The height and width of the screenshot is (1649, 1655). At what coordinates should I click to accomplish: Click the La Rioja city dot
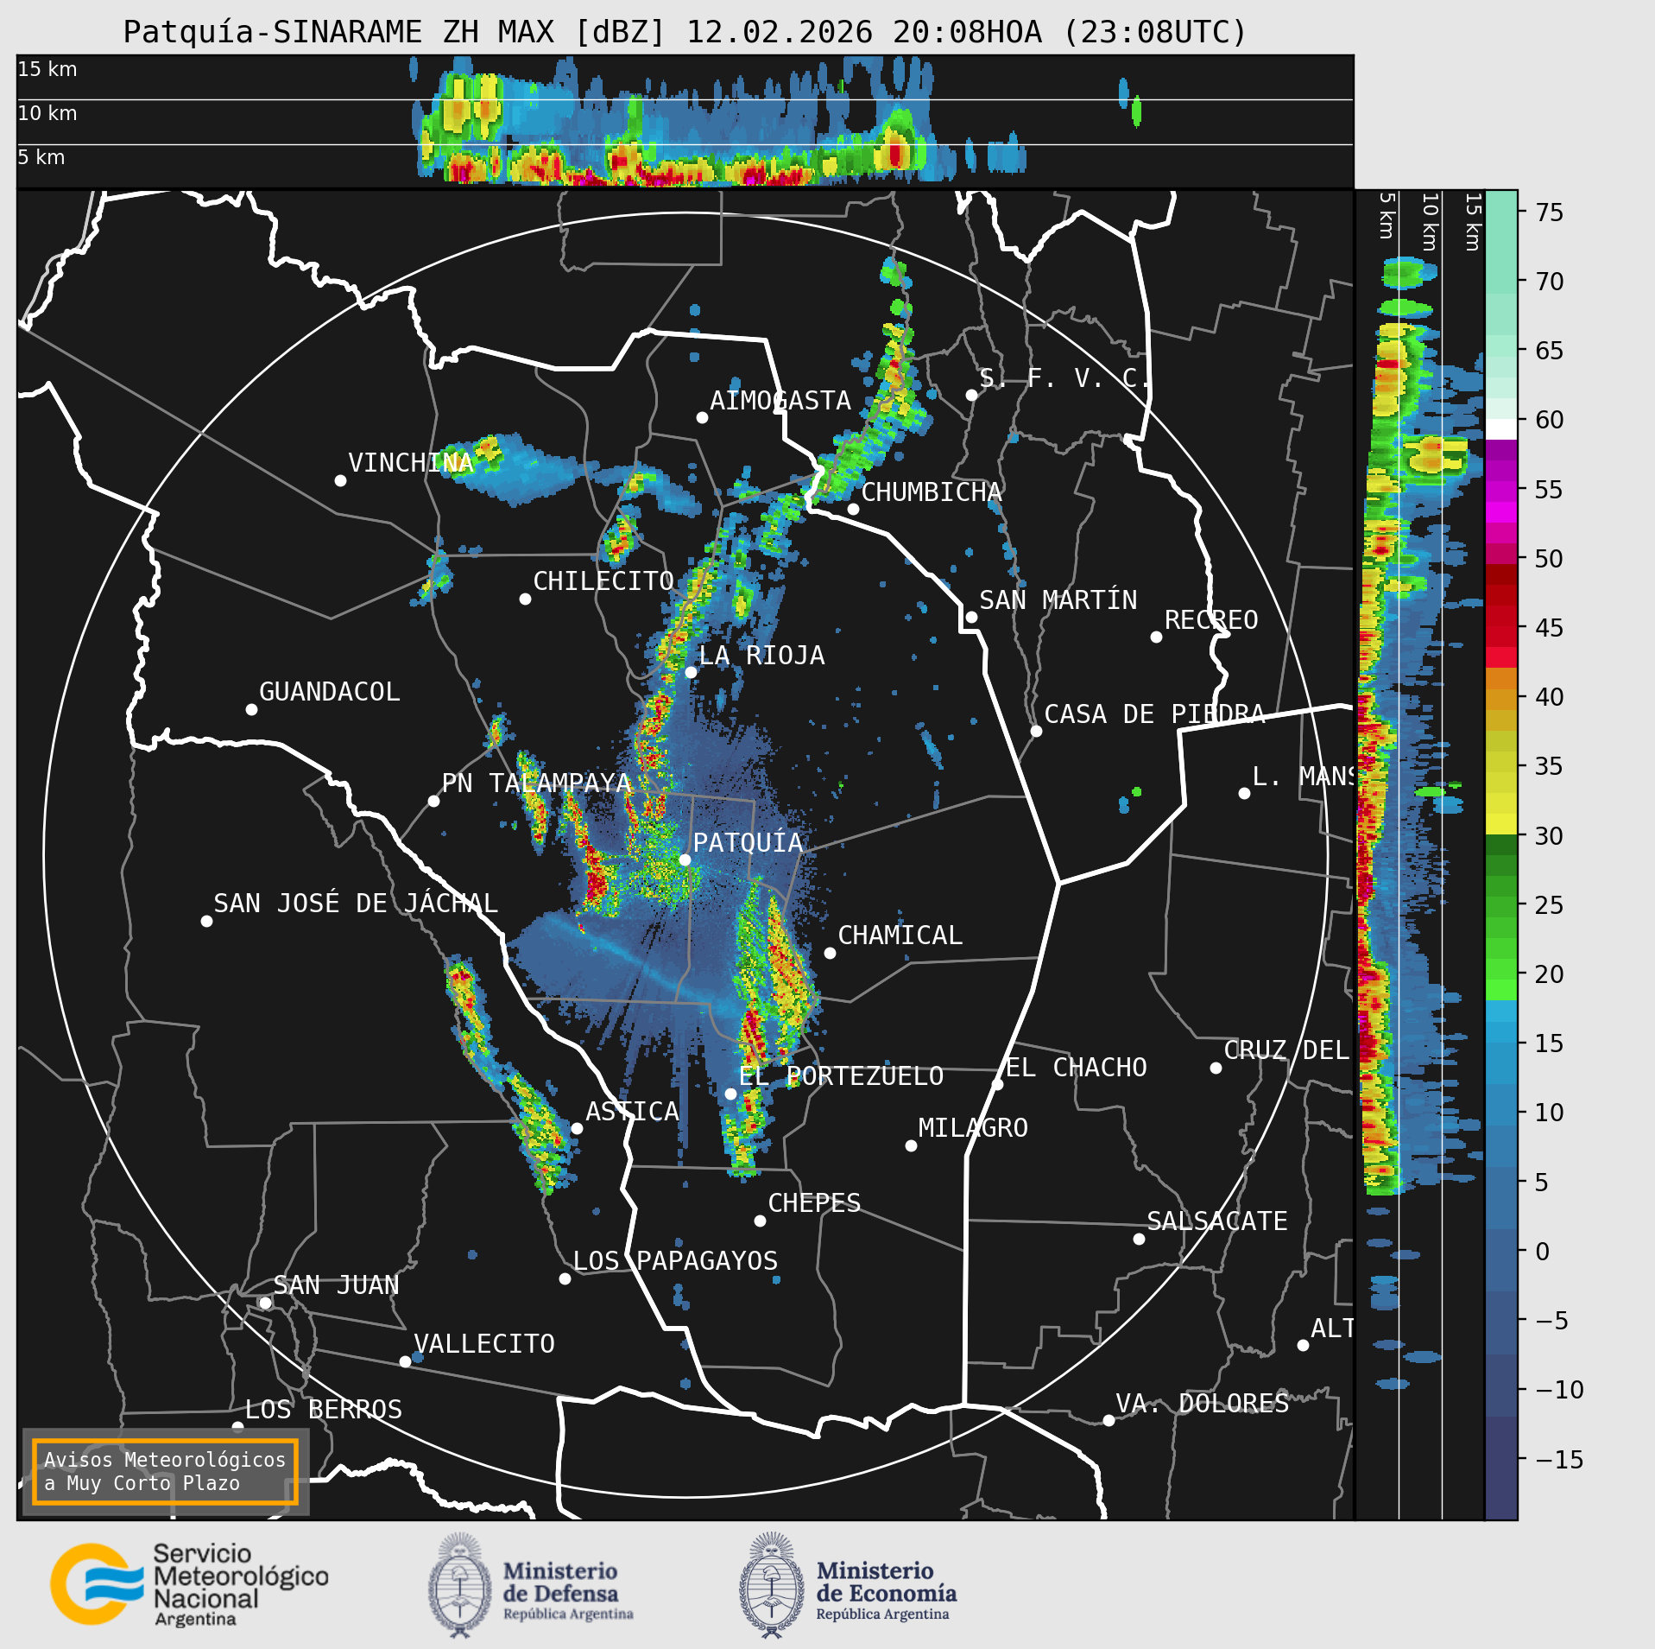tap(691, 672)
